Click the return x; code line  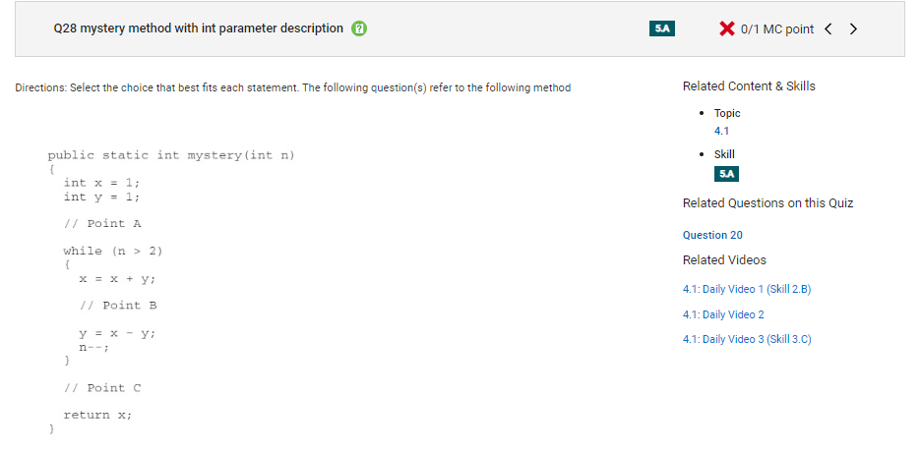[97, 415]
